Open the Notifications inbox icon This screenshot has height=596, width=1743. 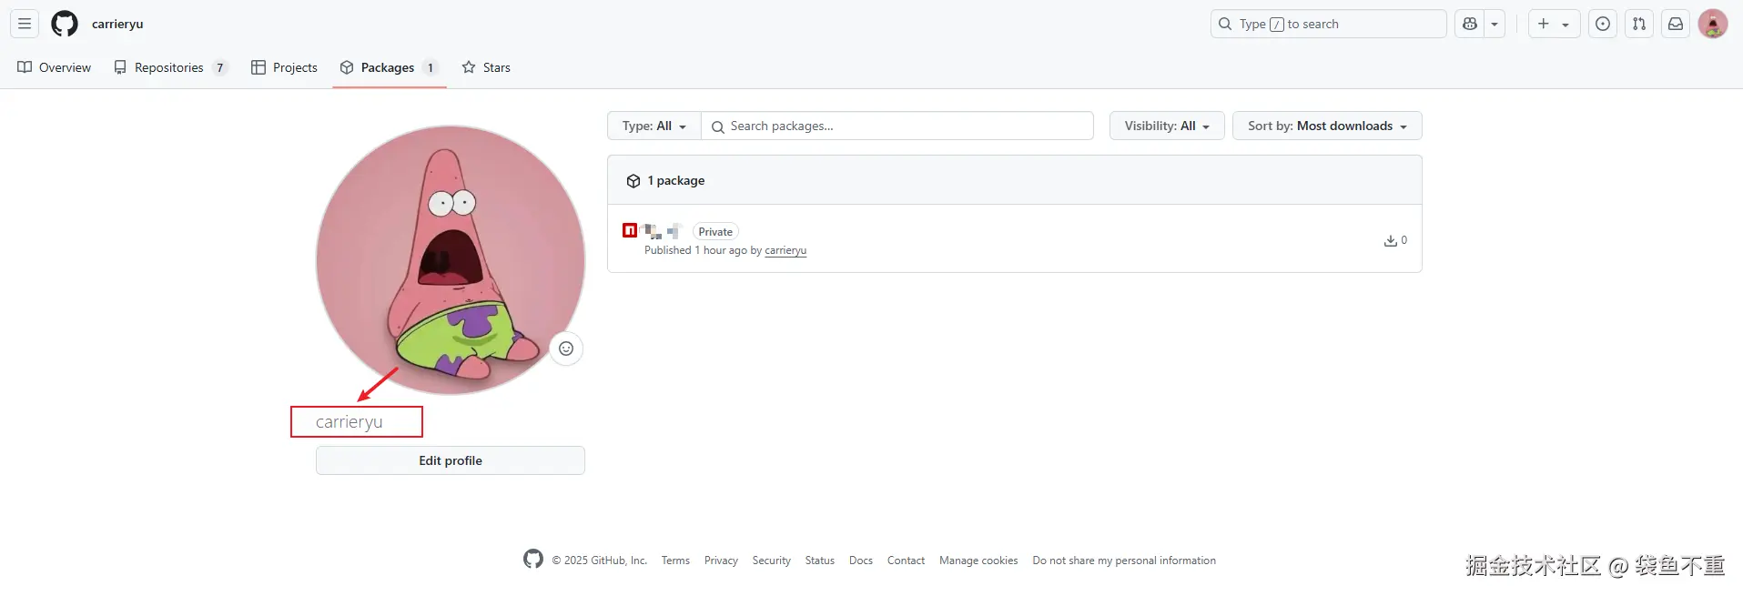(x=1676, y=24)
